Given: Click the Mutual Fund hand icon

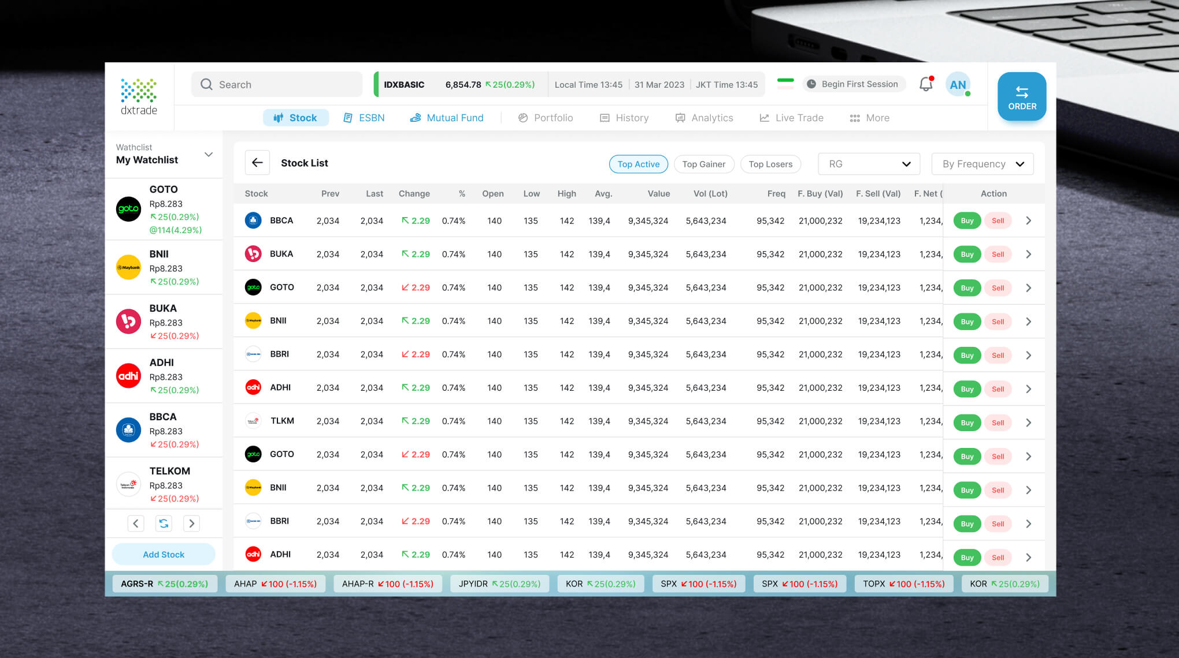Looking at the screenshot, I should click(x=415, y=118).
